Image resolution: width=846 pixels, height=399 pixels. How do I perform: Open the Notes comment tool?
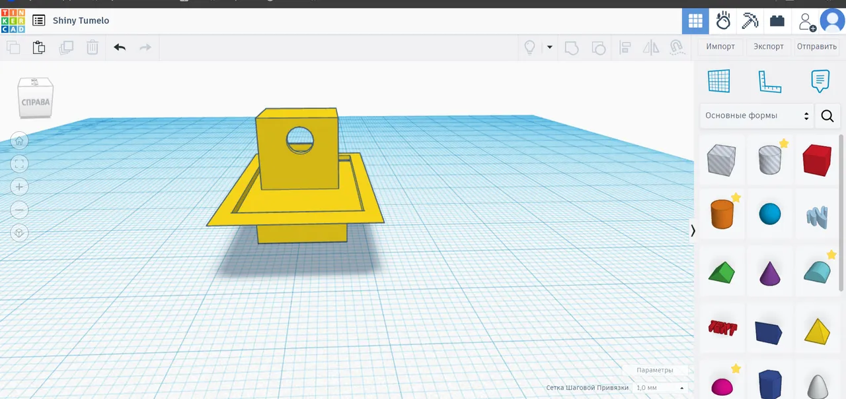pyautogui.click(x=820, y=80)
